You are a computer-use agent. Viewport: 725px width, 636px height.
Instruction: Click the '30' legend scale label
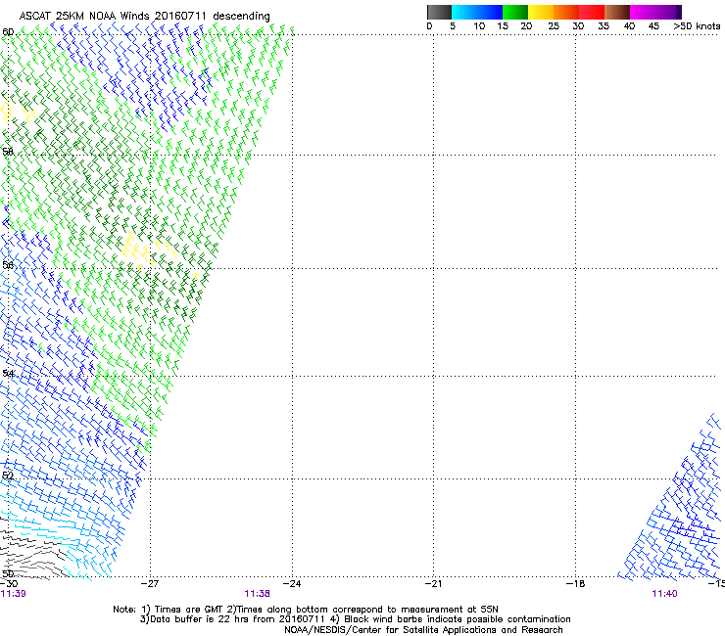578,26
